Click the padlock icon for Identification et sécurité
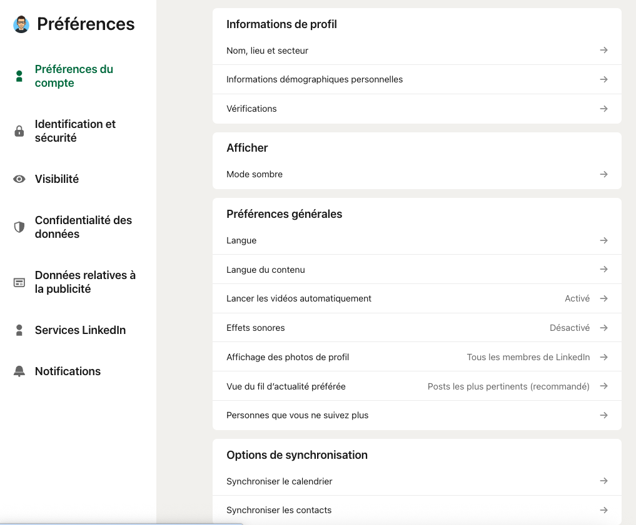This screenshot has width=636, height=525. pos(19,131)
